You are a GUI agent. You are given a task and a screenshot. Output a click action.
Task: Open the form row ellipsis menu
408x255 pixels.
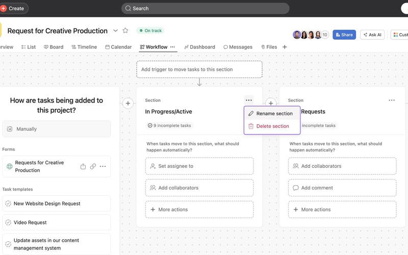pyautogui.click(x=103, y=166)
